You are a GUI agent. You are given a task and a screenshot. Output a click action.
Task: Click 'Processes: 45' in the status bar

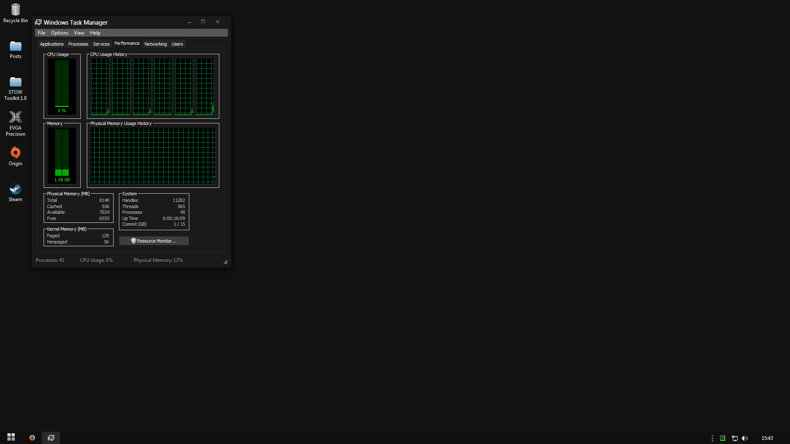pos(50,260)
